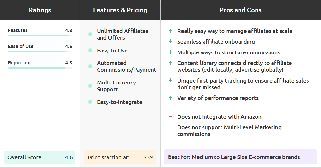Click the 'Best for' e-commerce brands banner

coord(240,157)
